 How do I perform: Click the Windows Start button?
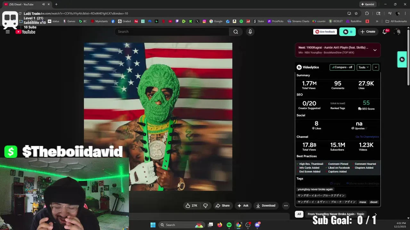coord(153,225)
